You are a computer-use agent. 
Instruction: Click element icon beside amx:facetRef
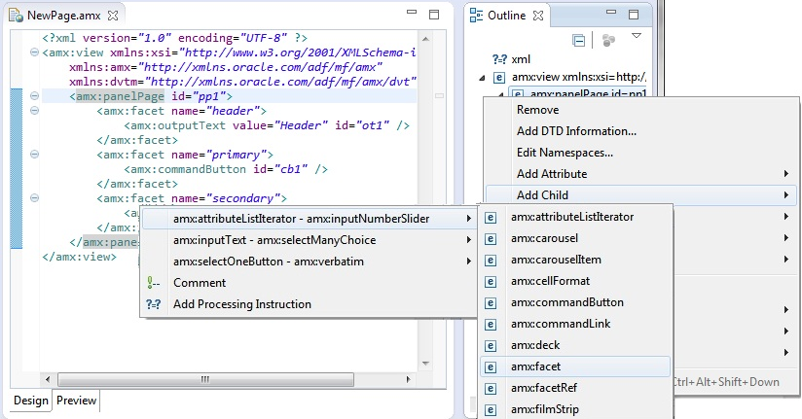[x=491, y=389]
